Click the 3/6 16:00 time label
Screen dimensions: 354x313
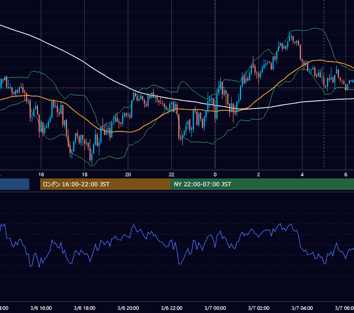click(41, 308)
